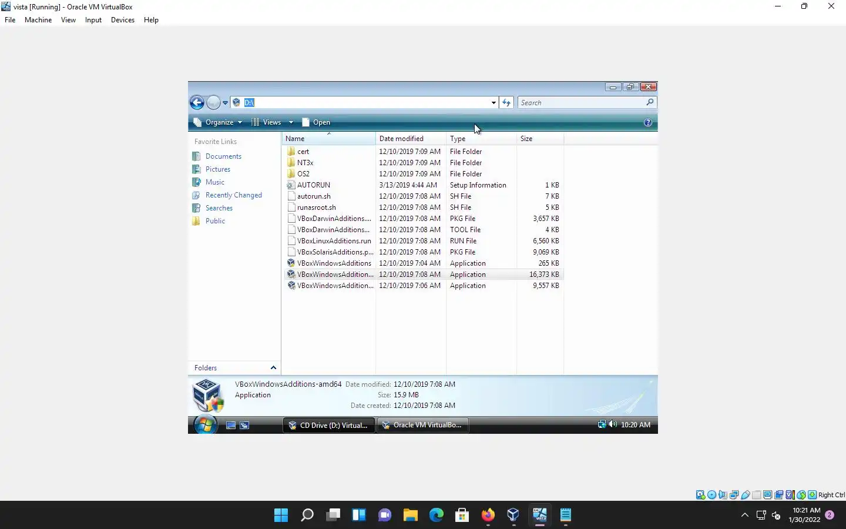Select the 9,557 KB VBoxWindowsAdditions application icon

point(291,286)
